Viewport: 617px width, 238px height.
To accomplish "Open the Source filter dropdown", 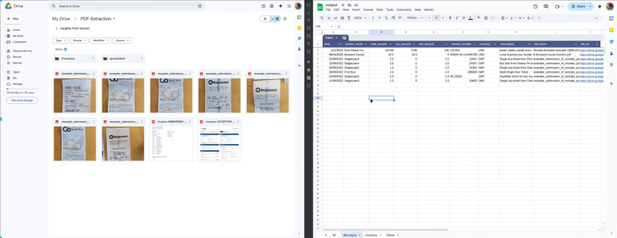I will [122, 41].
